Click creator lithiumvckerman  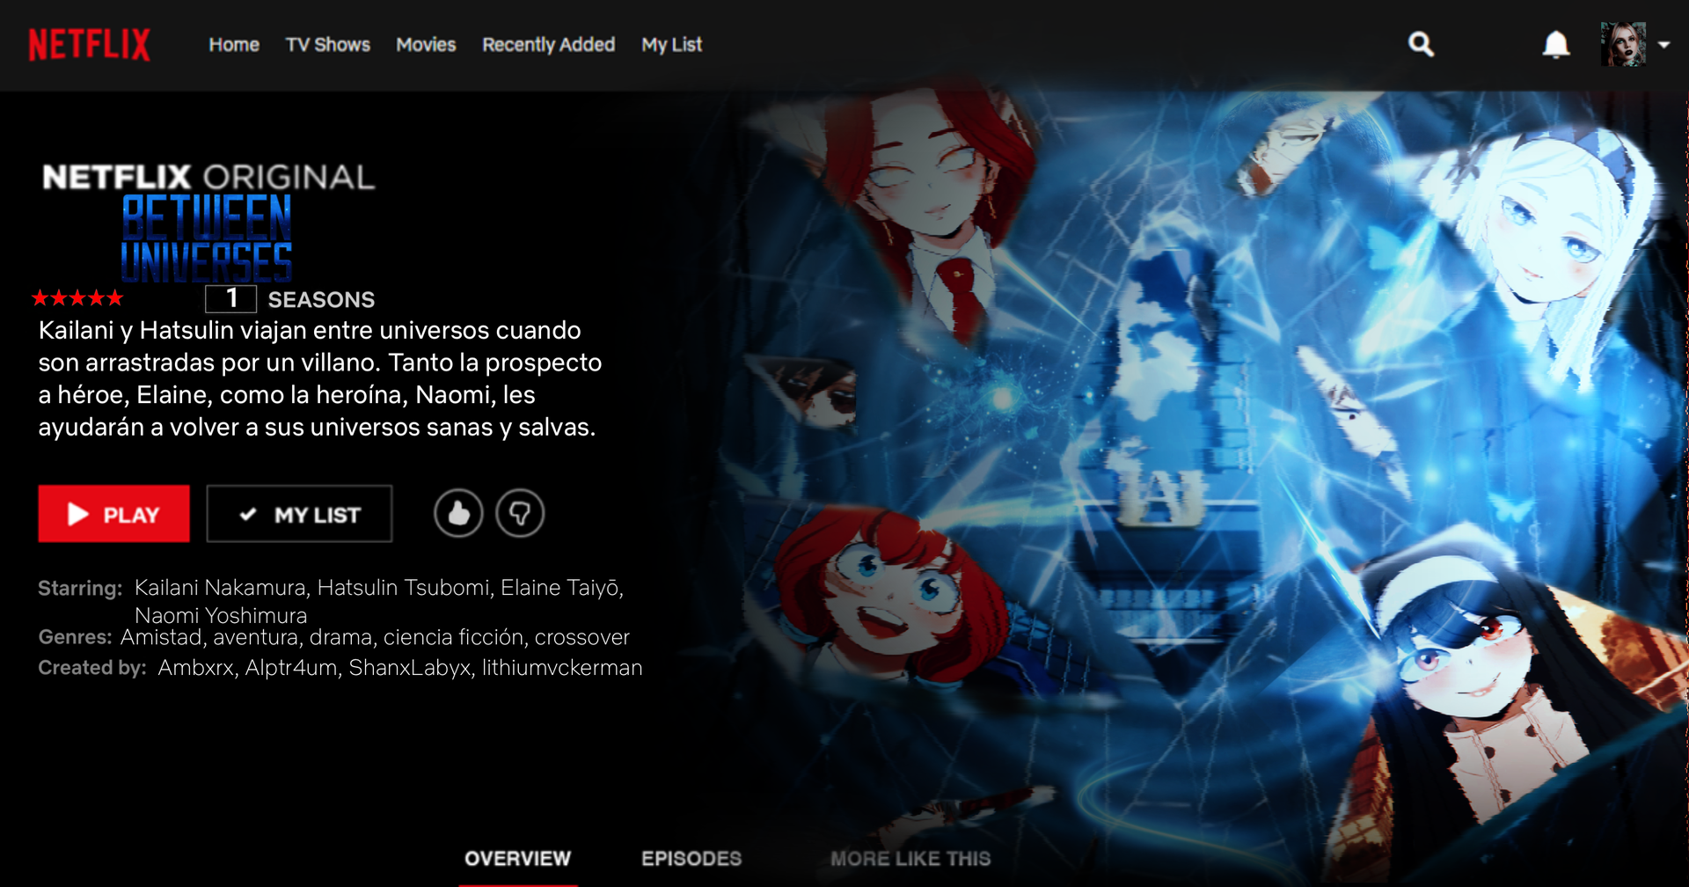coord(562,668)
